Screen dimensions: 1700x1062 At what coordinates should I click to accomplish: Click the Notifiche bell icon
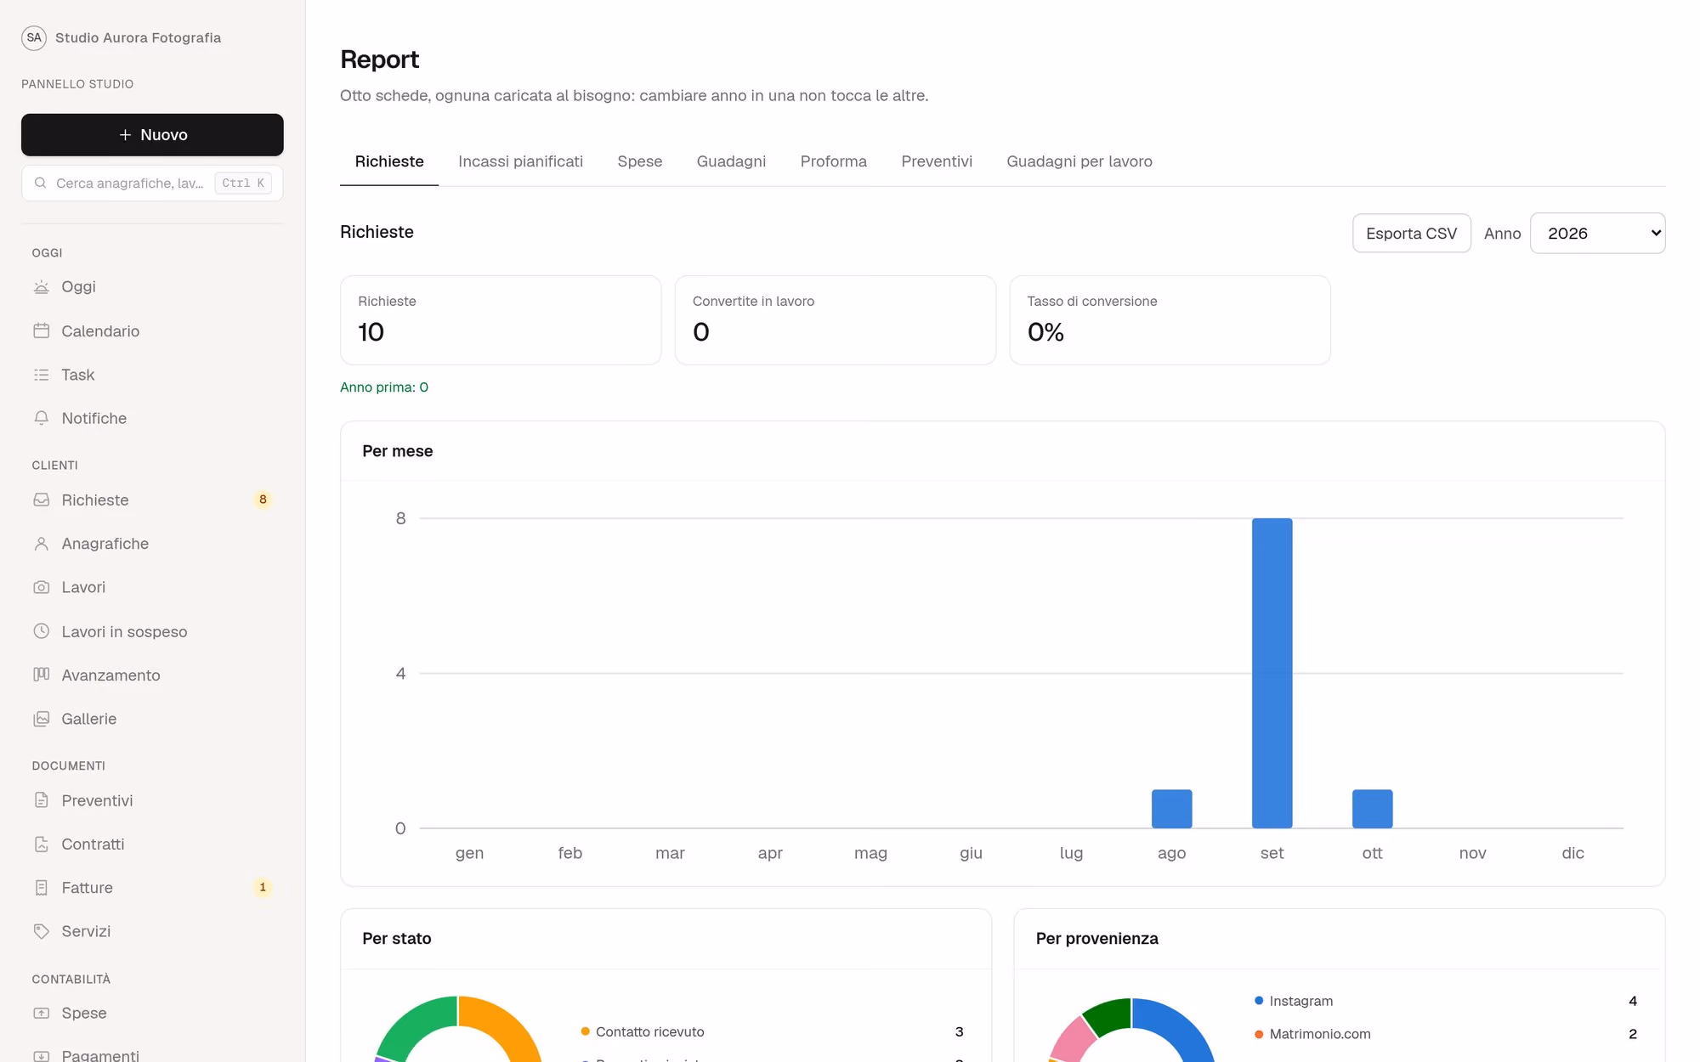click(x=41, y=418)
